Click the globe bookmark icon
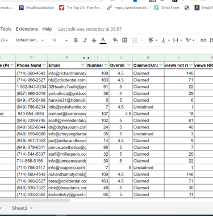The image size is (213, 216). click(x=187, y=8)
